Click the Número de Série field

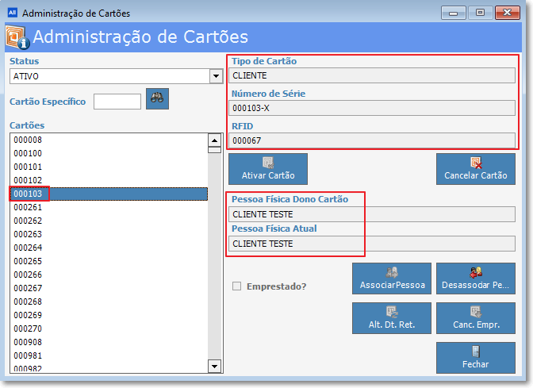coord(371,108)
